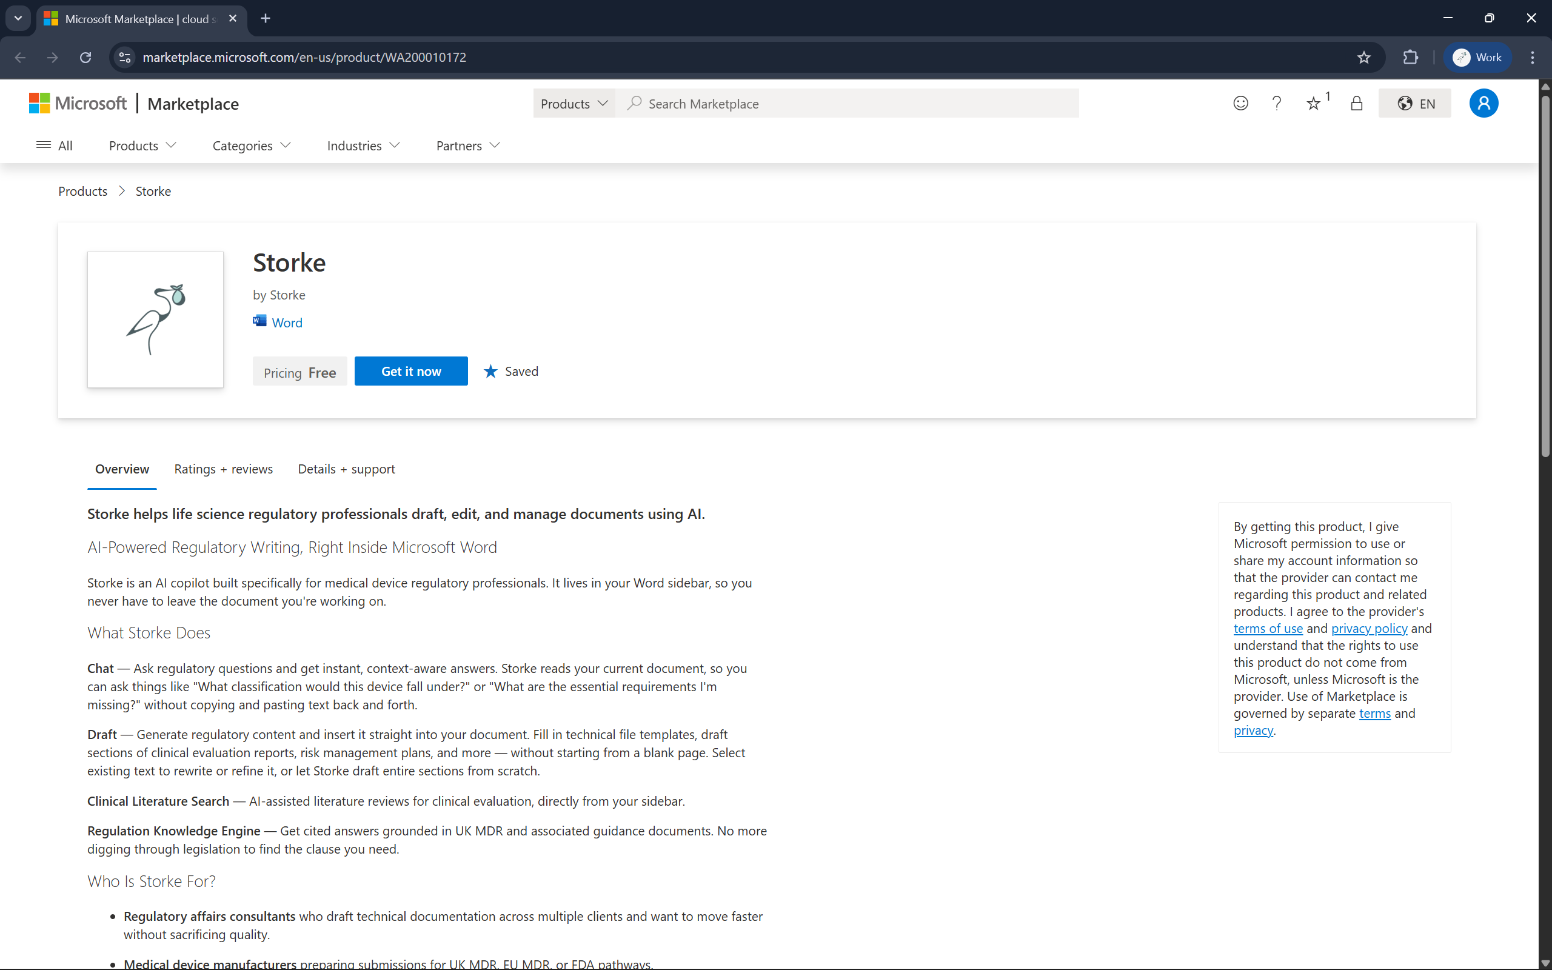Switch to Ratings + reviews tab
The width and height of the screenshot is (1552, 970).
[223, 469]
